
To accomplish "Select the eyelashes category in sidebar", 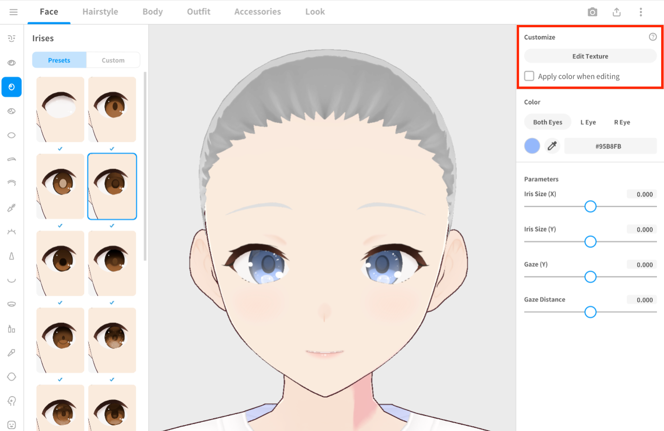I will [12, 232].
